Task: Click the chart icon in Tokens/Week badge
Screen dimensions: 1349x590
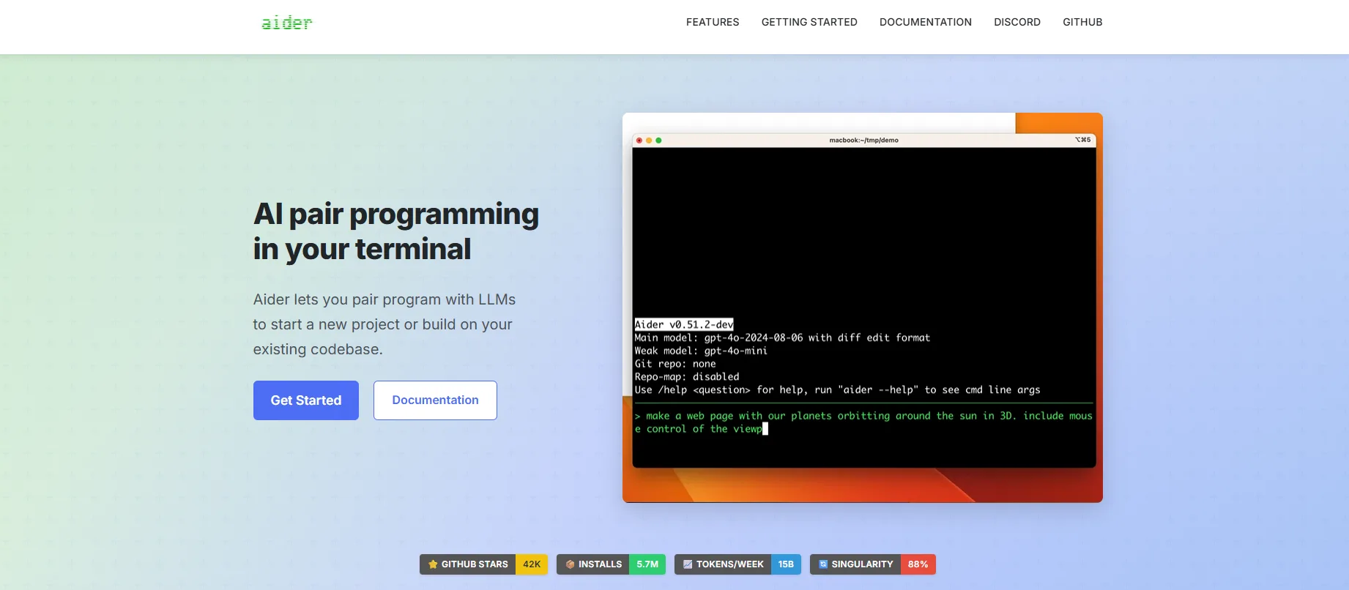Action: (x=688, y=564)
